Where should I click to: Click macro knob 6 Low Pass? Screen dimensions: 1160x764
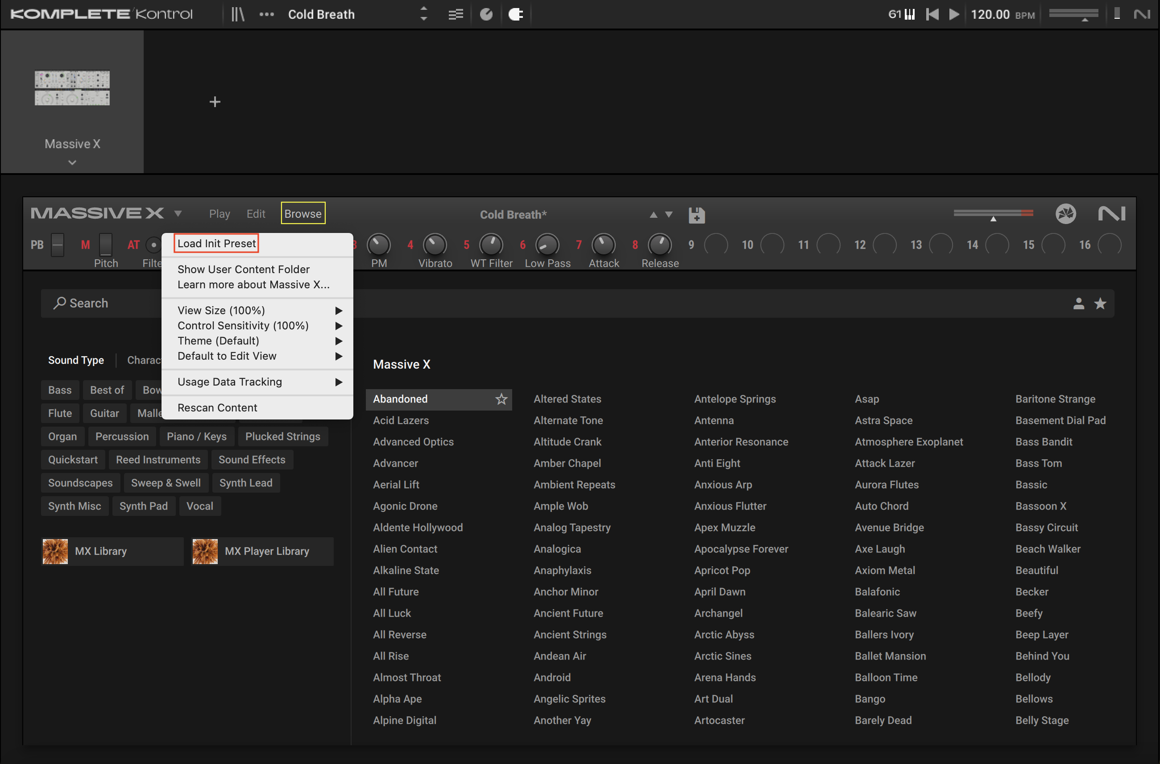click(x=547, y=244)
